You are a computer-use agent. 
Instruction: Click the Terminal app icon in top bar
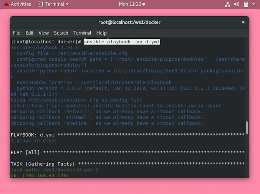click(40, 4)
